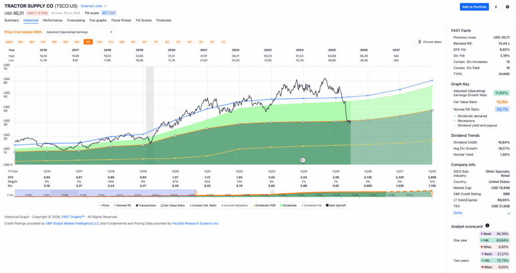516x273 pixels.
Task: Click the split marker icon on the chart
Action: (x=303, y=160)
